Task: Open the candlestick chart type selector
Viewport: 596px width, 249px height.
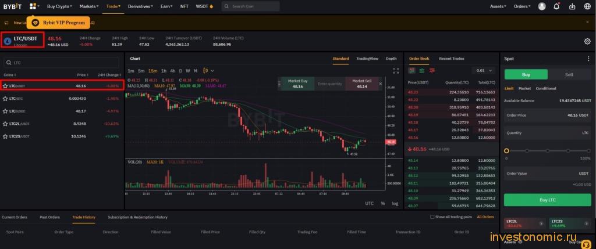Action: [x=209, y=70]
